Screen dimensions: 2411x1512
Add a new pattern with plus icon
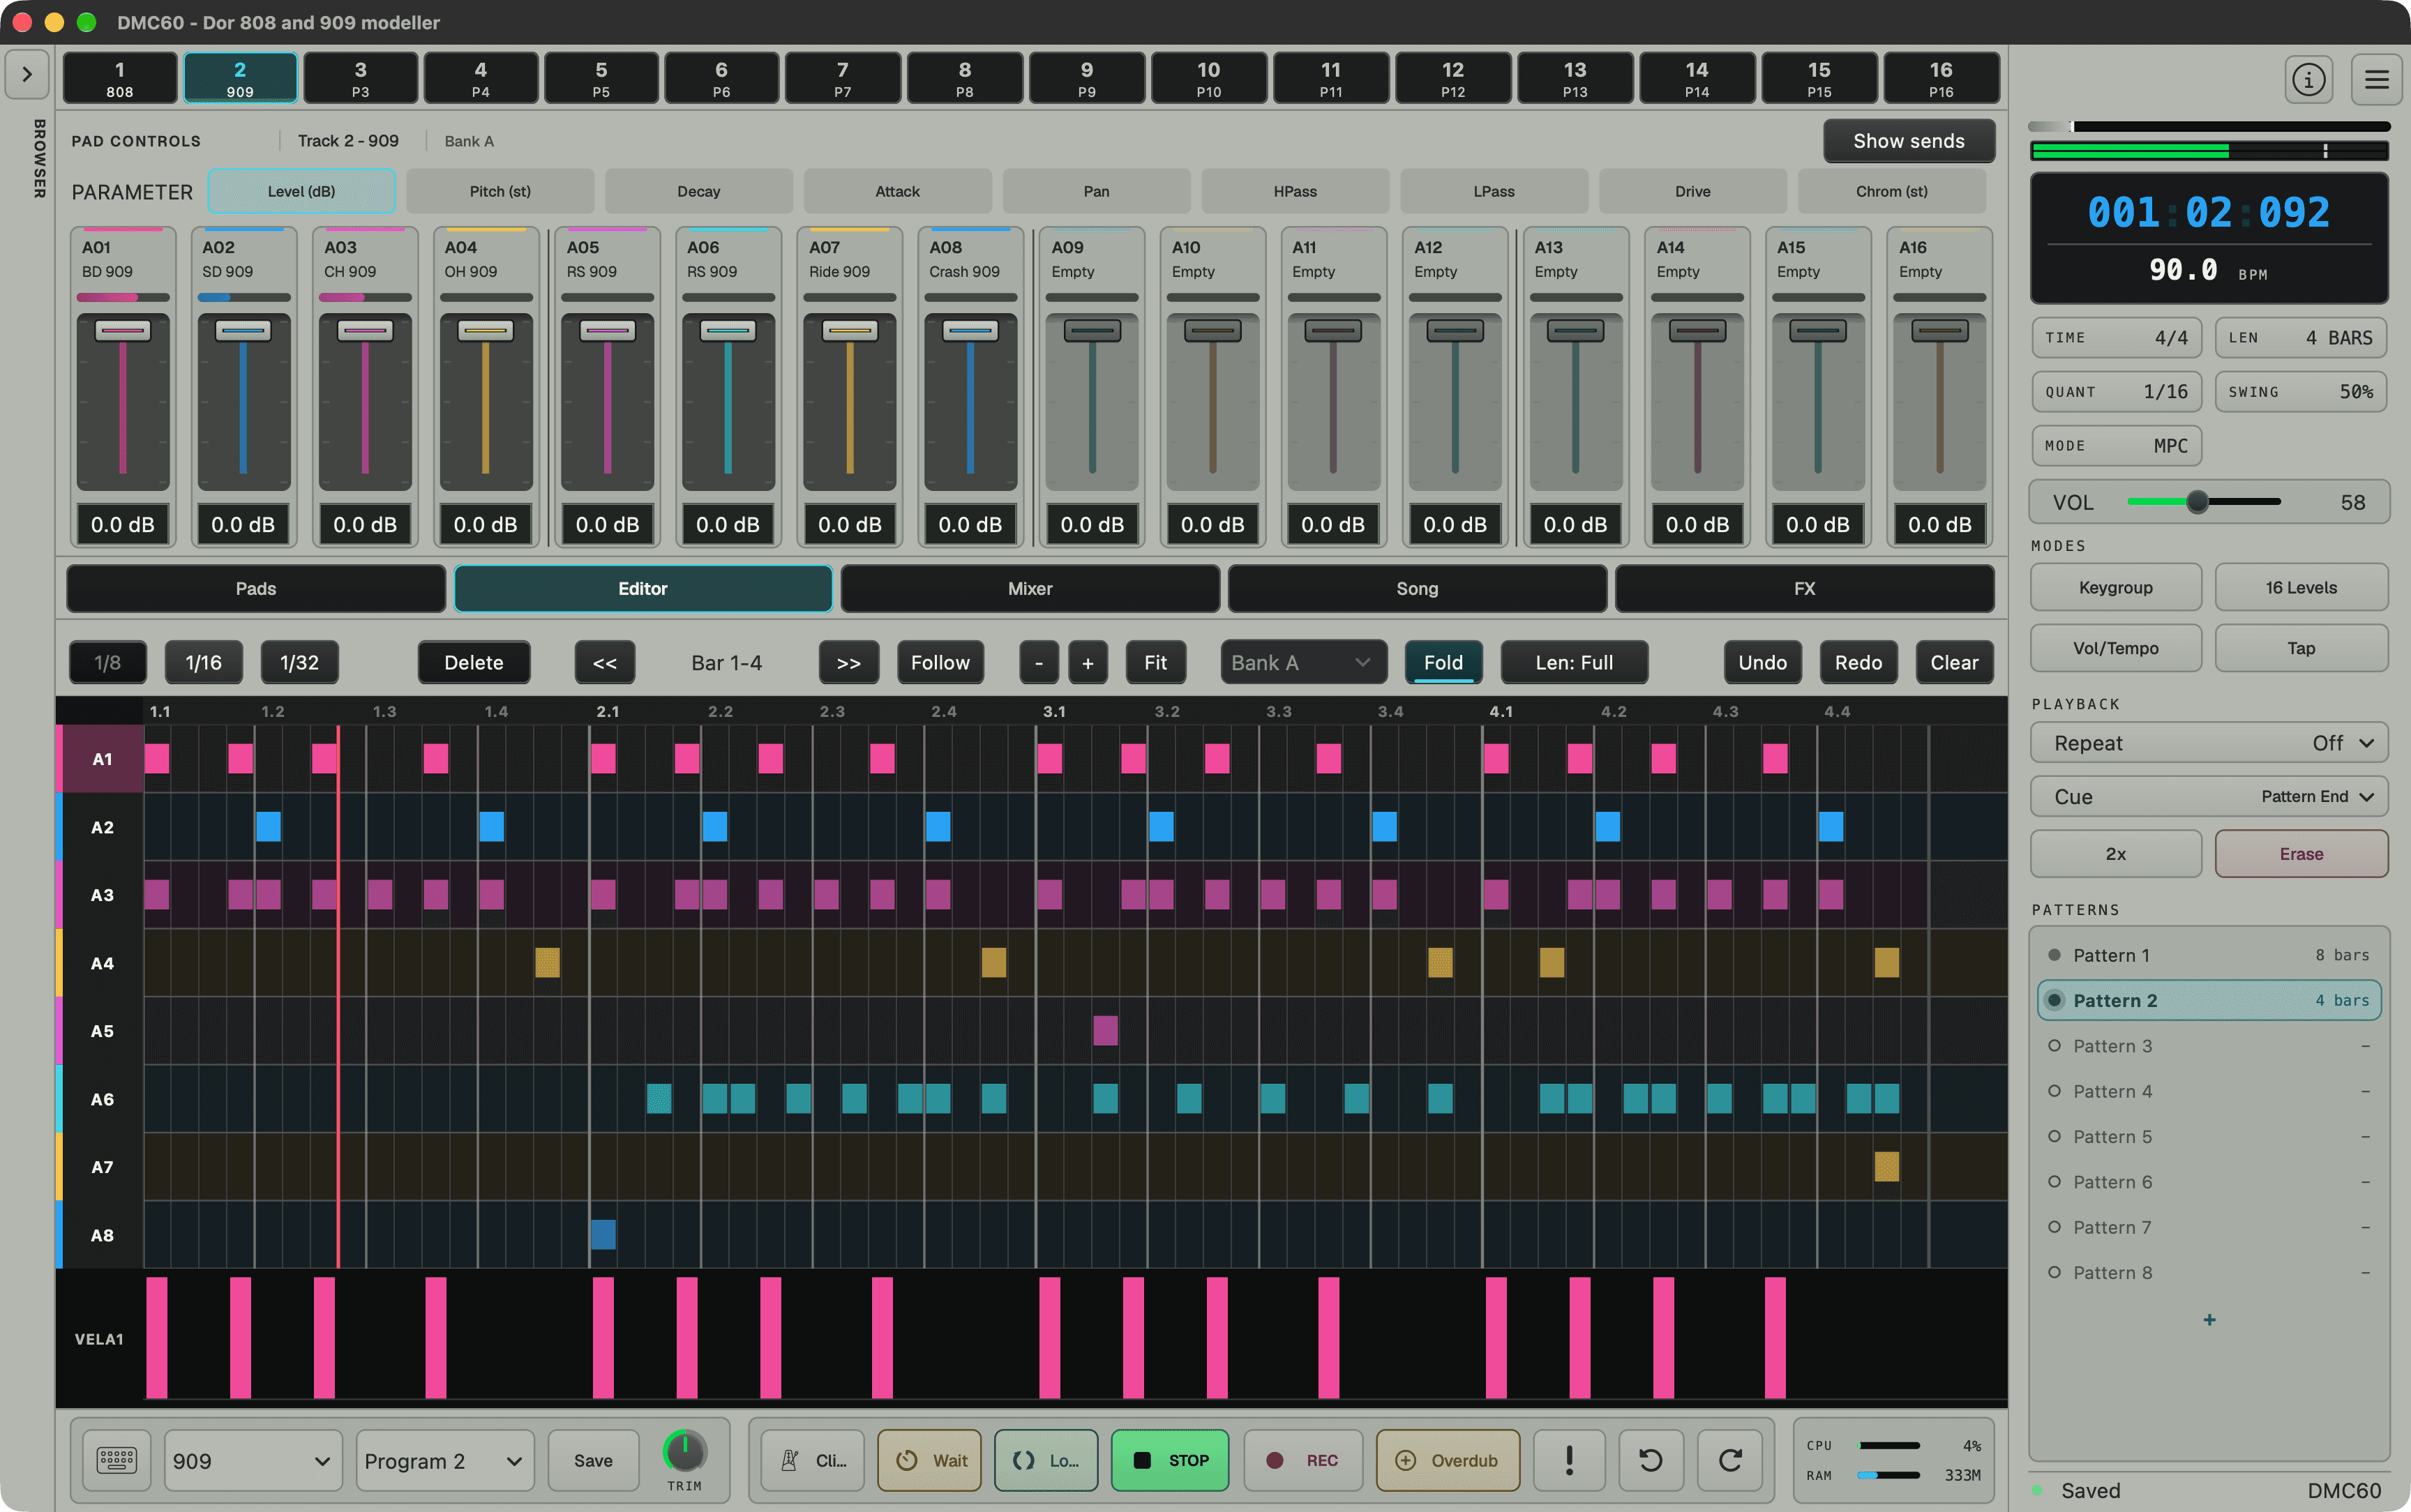(x=2209, y=1320)
